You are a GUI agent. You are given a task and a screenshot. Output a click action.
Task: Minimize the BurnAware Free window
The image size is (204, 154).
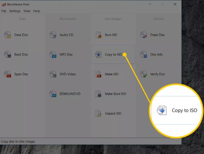(150, 4)
